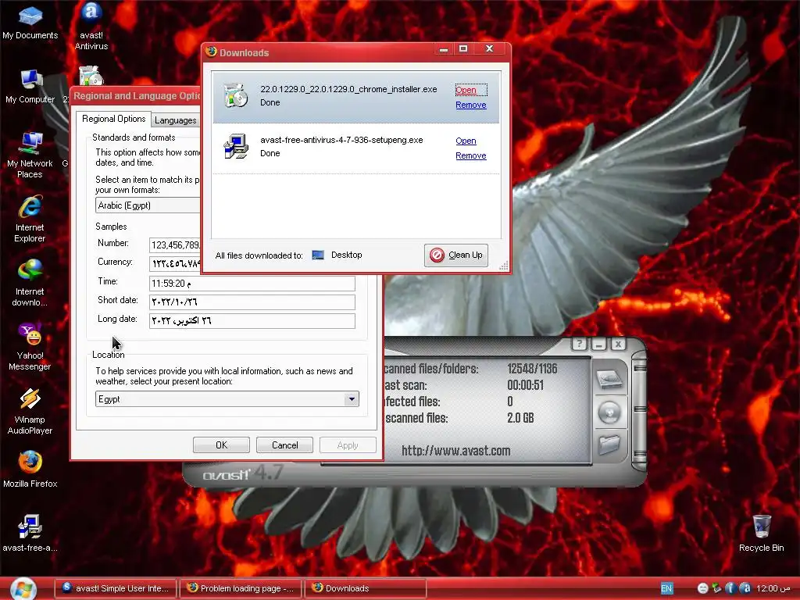The width and height of the screenshot is (800, 600).
Task: Open the Windows Start button
Action: tap(23, 589)
